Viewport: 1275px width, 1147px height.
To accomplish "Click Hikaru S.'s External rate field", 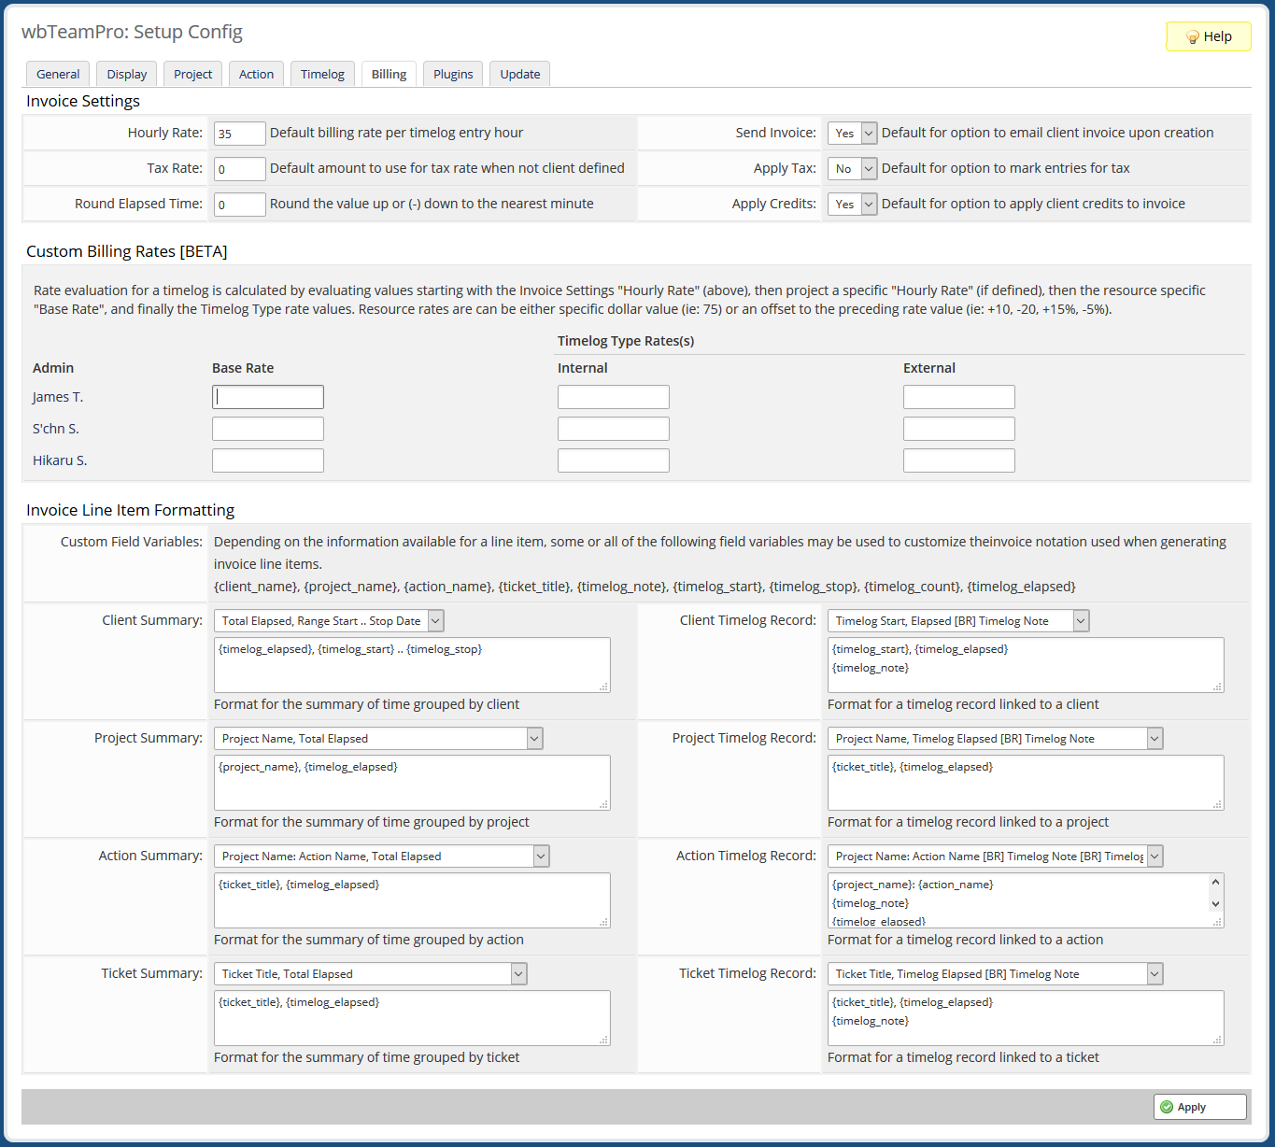I will point(958,460).
